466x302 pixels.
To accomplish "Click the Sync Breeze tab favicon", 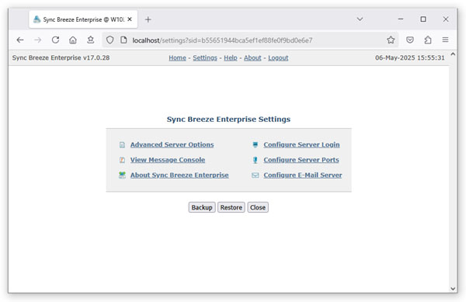I will click(x=37, y=19).
